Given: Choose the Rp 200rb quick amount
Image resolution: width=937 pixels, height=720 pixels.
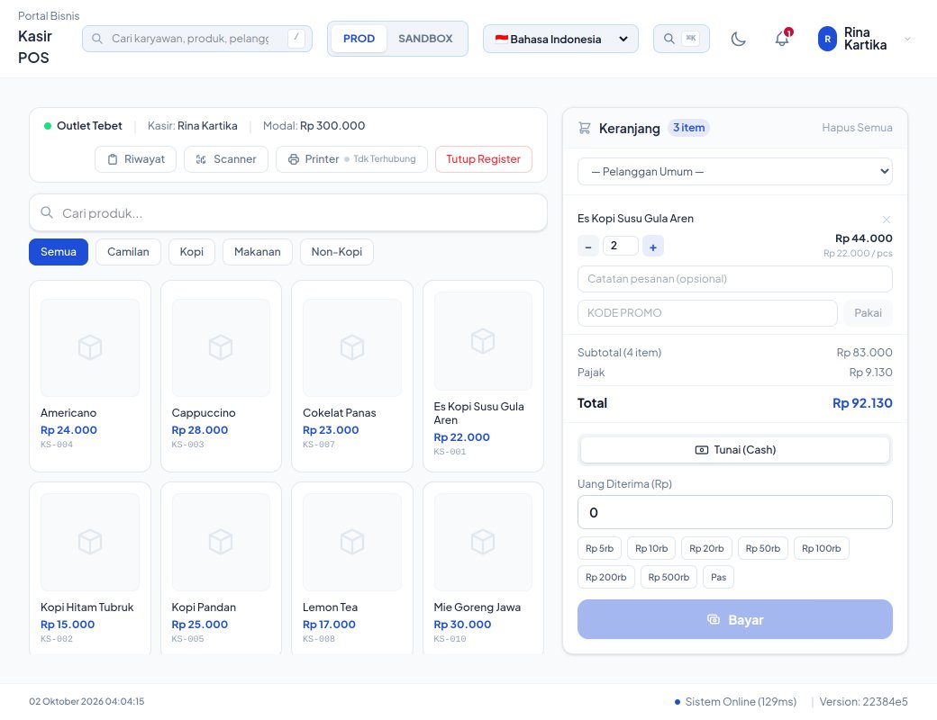Looking at the screenshot, I should [x=606, y=577].
